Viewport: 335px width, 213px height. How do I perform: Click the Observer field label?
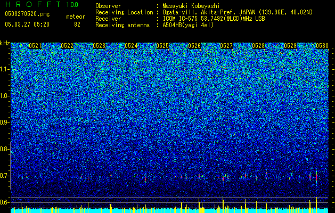click(108, 6)
